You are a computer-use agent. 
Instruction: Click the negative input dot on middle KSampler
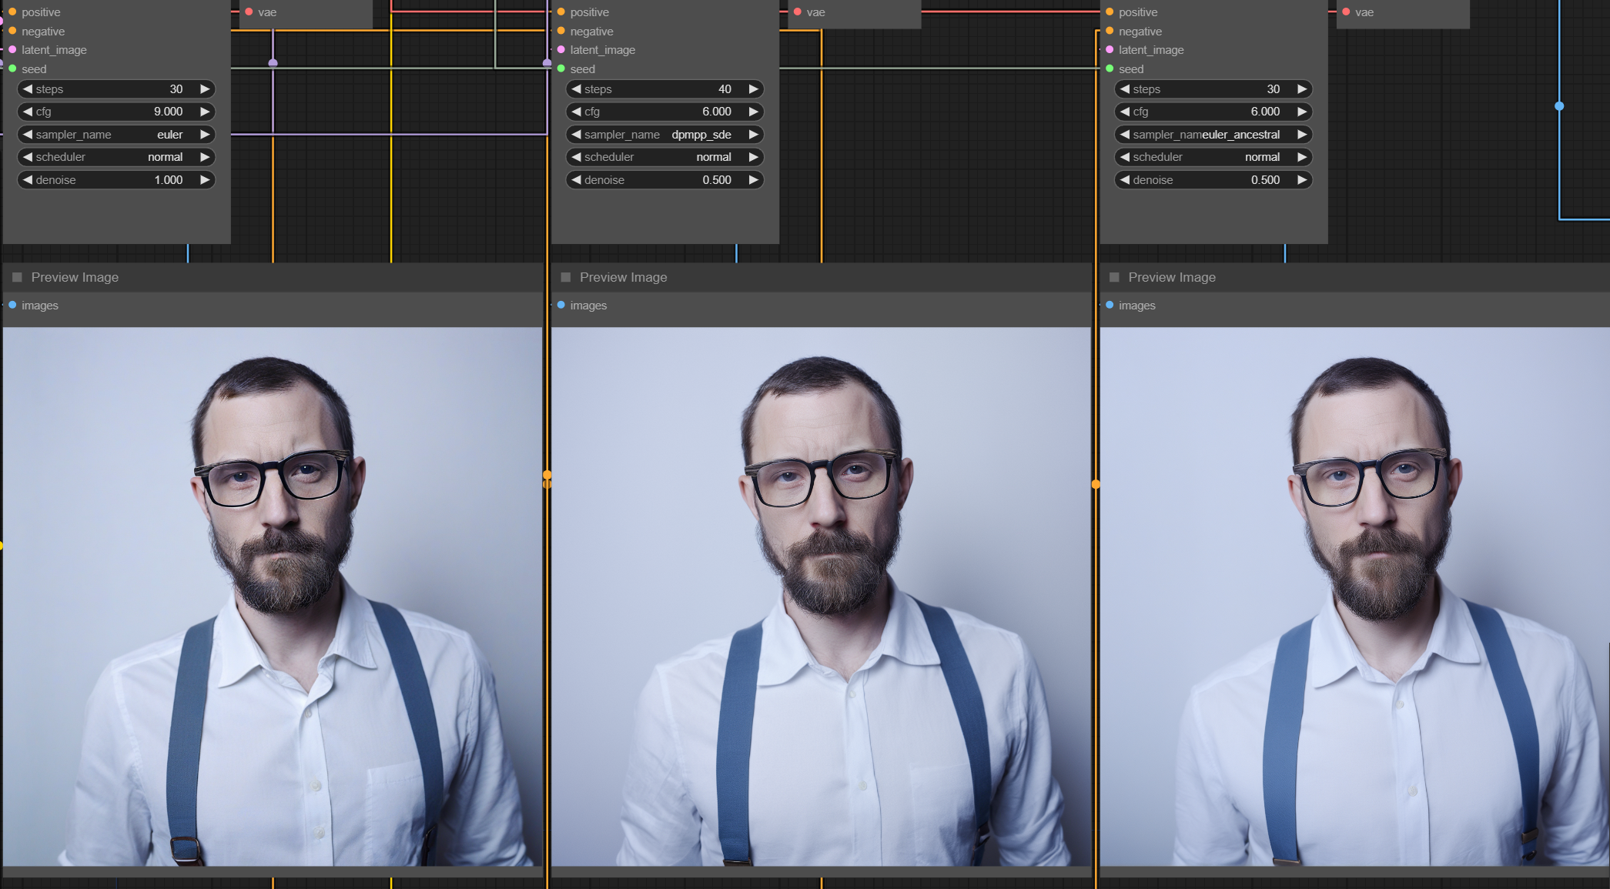(x=561, y=31)
